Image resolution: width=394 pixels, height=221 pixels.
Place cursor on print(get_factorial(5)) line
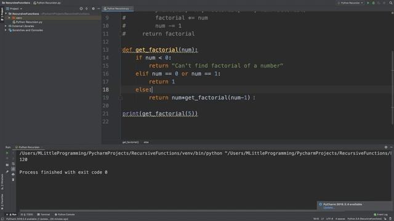(x=160, y=114)
